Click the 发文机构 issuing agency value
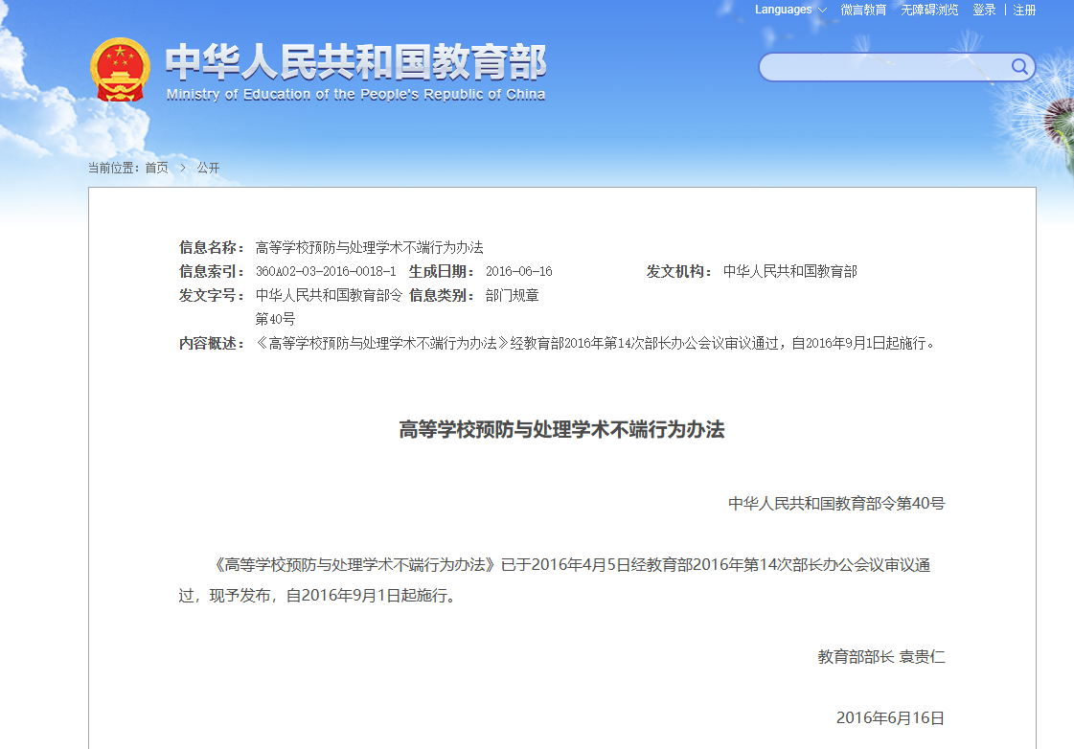This screenshot has width=1074, height=749. [x=789, y=272]
